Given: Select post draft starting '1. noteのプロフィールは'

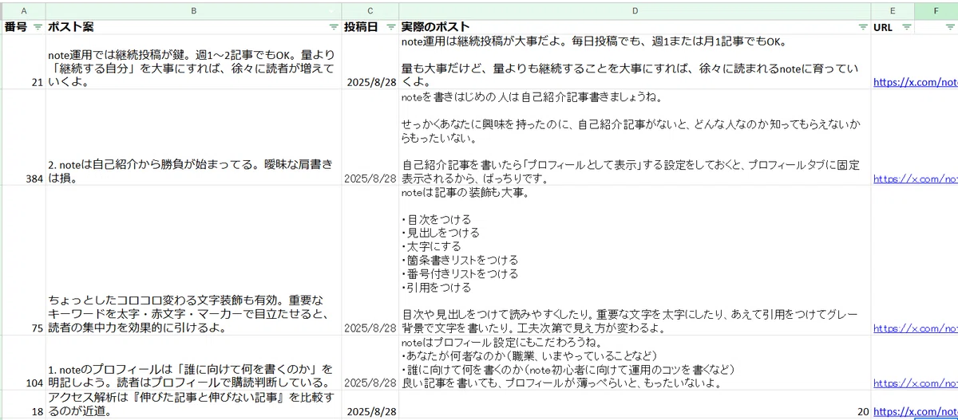Looking at the screenshot, I should click(x=194, y=363).
